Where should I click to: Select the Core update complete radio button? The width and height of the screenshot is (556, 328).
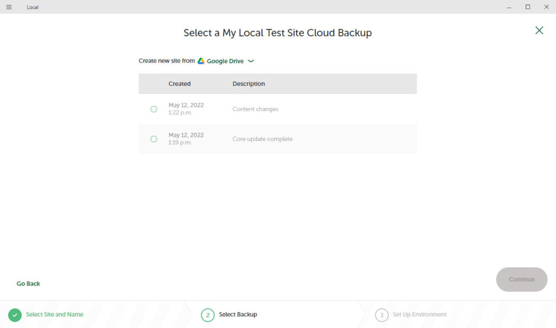[154, 139]
